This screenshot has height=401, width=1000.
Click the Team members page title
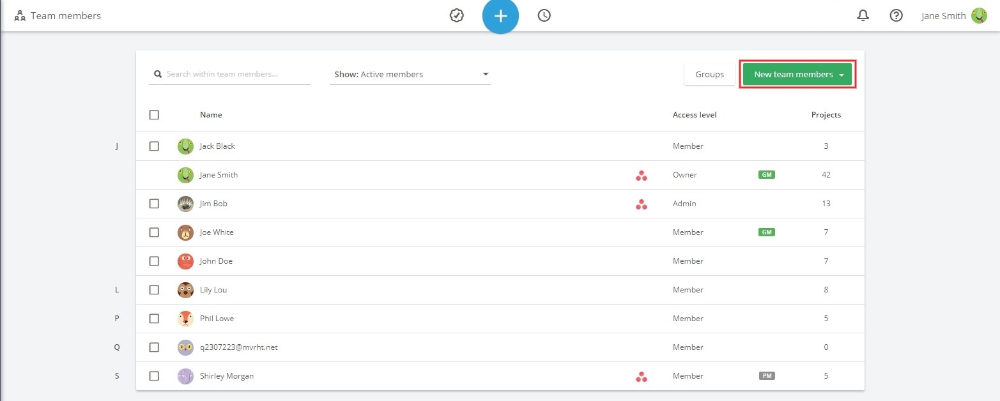pyautogui.click(x=66, y=15)
